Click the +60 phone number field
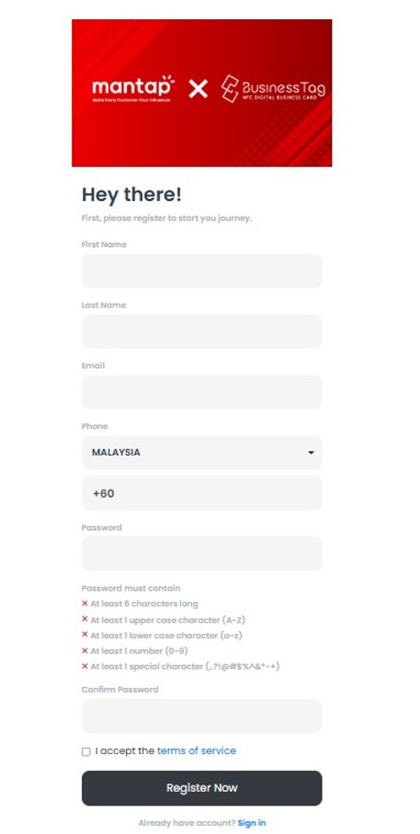 pyautogui.click(x=202, y=493)
